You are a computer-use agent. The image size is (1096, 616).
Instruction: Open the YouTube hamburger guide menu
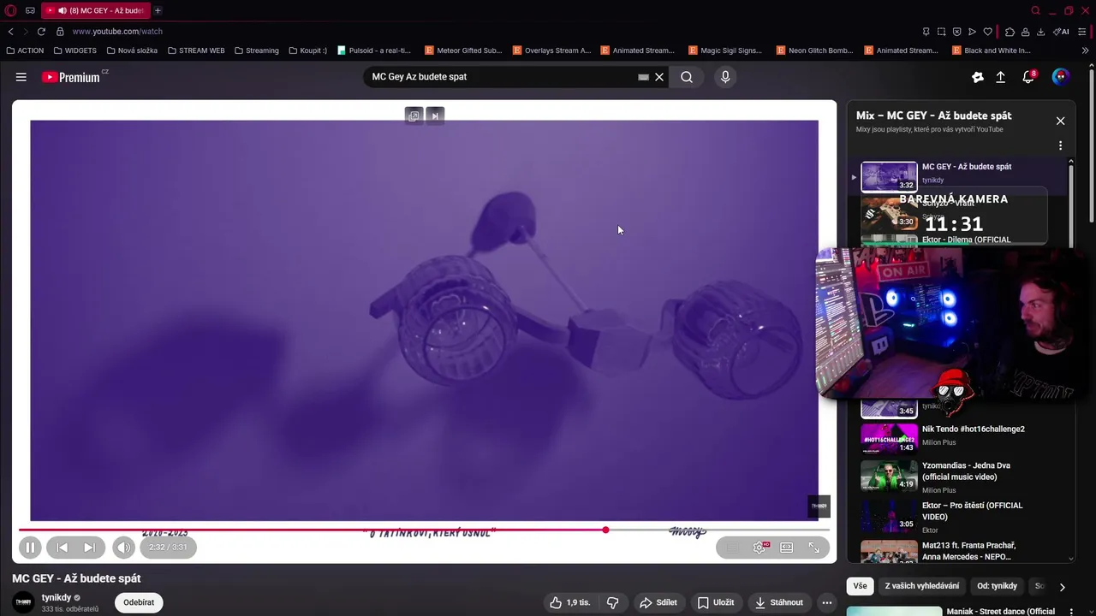click(x=21, y=77)
